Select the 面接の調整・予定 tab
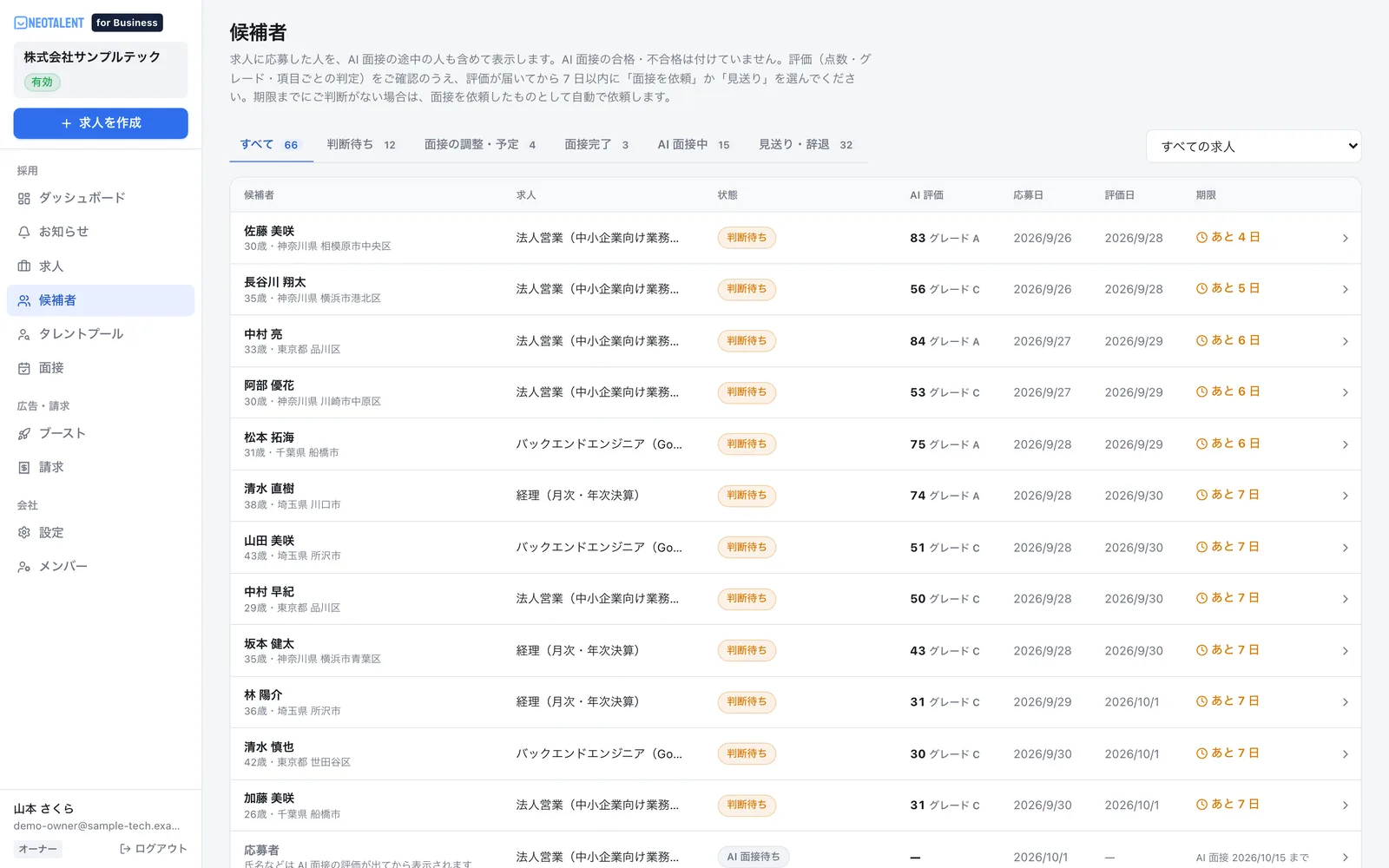1389x868 pixels. tap(480, 145)
